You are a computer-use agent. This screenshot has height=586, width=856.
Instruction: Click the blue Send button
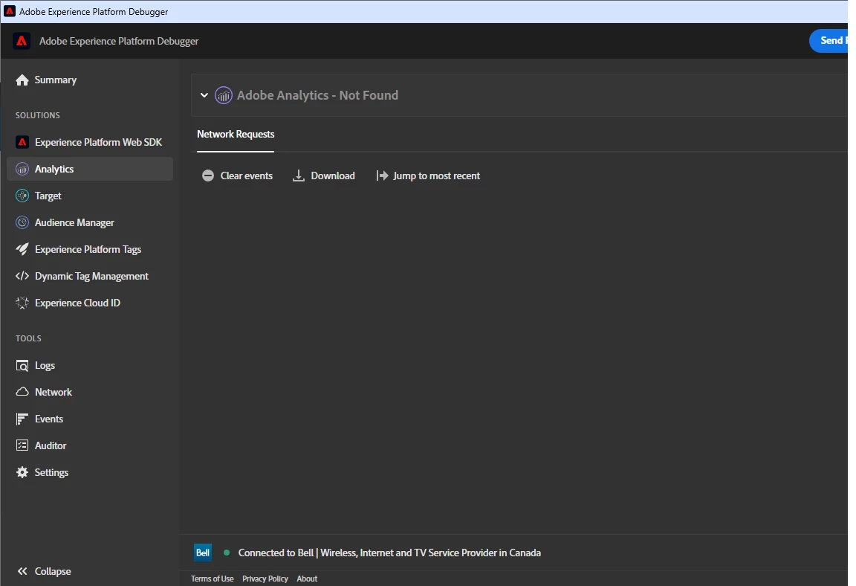[829, 41]
